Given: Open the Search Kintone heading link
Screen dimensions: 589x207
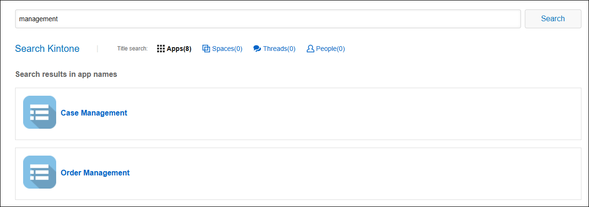Looking at the screenshot, I should coord(47,49).
